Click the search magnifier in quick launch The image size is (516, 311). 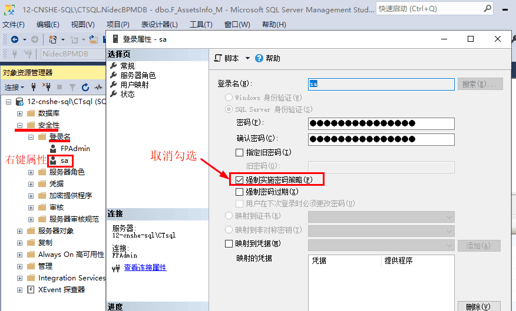click(x=487, y=9)
